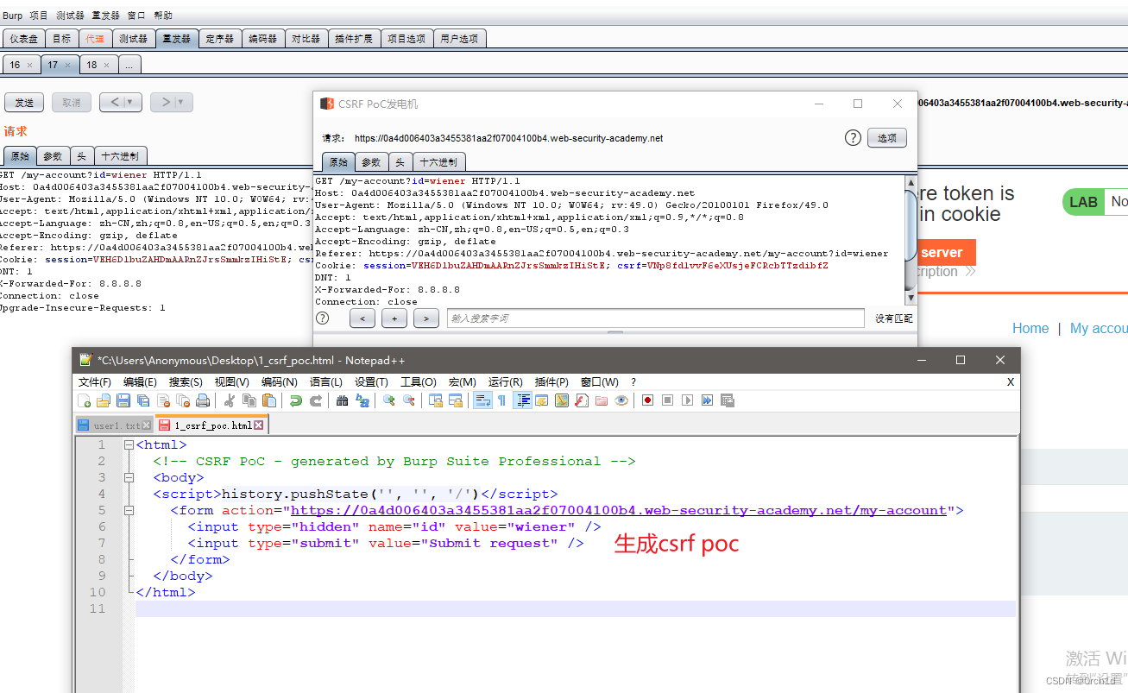Click the Redo arrow in Notepad++ toolbar

click(x=316, y=400)
